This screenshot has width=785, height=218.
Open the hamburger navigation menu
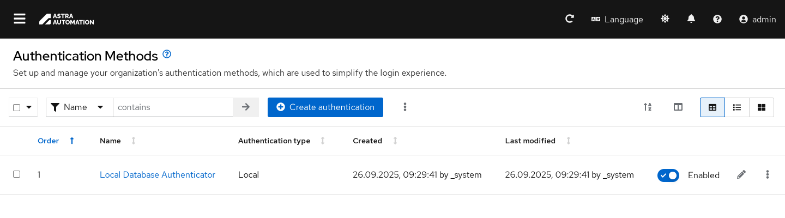[20, 19]
